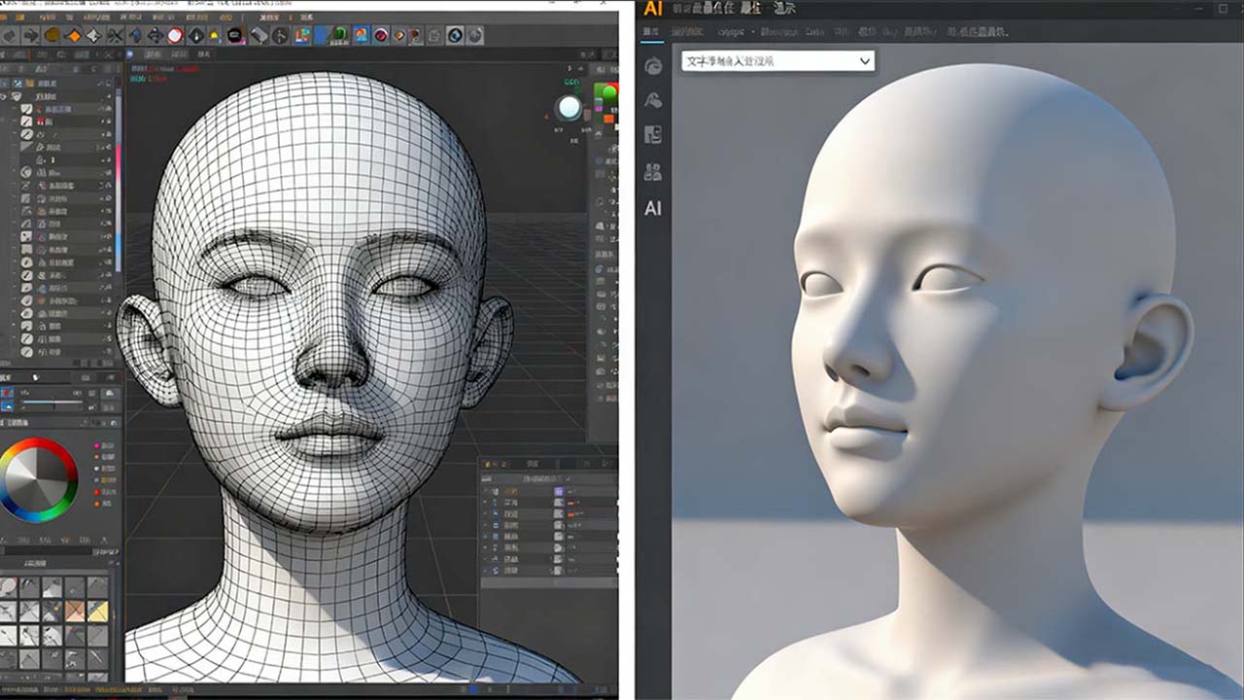This screenshot has width=1244, height=700.
Task: Open the rightmost menu in the right app's menu bar
Action: [784, 10]
